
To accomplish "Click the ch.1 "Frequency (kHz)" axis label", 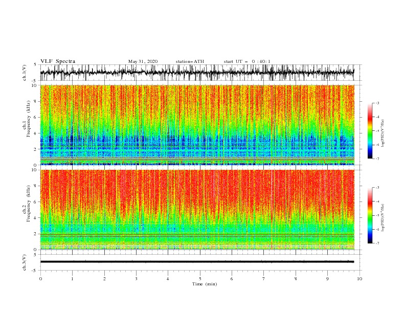I will click(29, 119).
